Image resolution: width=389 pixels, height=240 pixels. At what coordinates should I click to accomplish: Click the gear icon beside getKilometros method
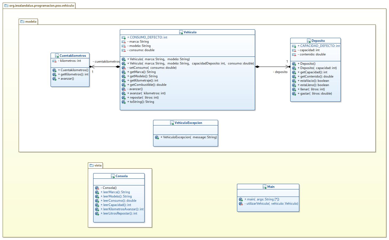(x=54, y=75)
